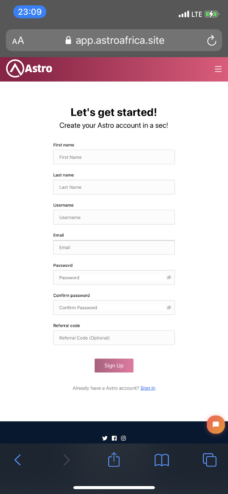Viewport: 228px width, 494px height.
Task: Open the Facebook social link
Action: 114,438
